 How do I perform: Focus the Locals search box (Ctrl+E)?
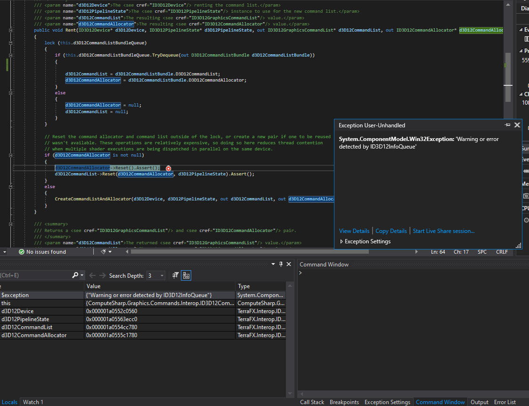coord(35,275)
